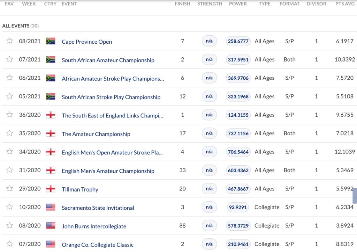357x252 pixels.
Task: Click England flag beside English Men's Amateur Championship
Action: 51,170
